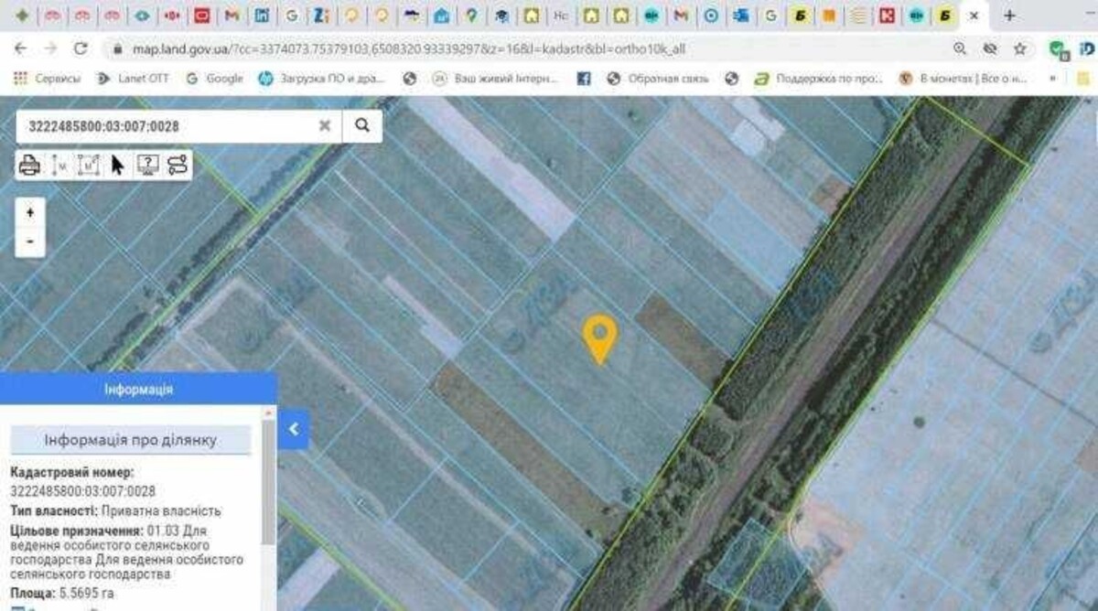1098x611 pixels.
Task: Zoom in the map with plus
Action: pos(30,212)
